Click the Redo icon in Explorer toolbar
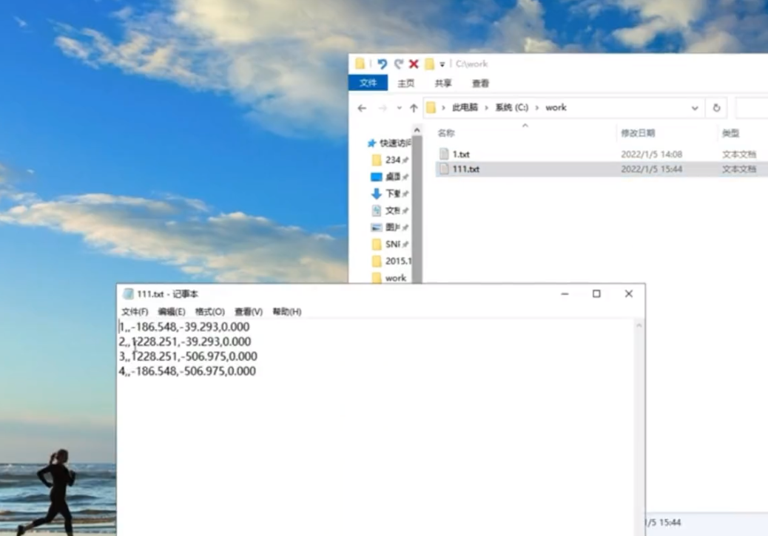The height and width of the screenshot is (536, 768). 399,64
